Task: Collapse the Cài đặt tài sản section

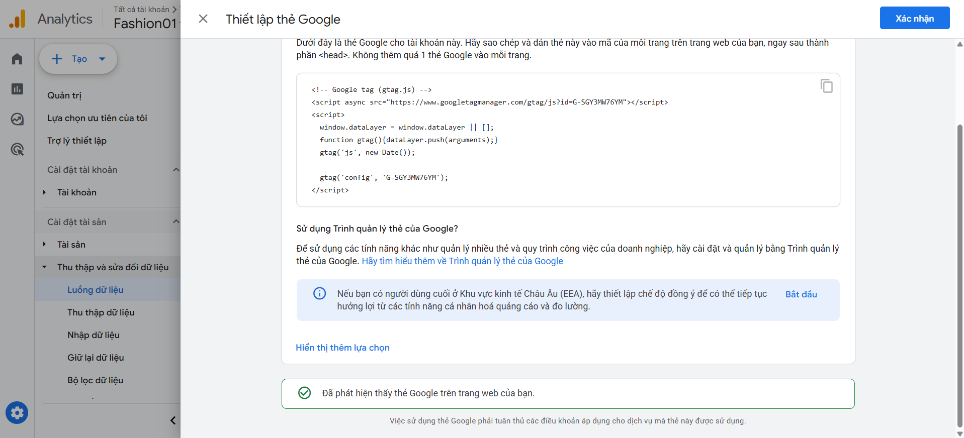Action: tap(176, 222)
